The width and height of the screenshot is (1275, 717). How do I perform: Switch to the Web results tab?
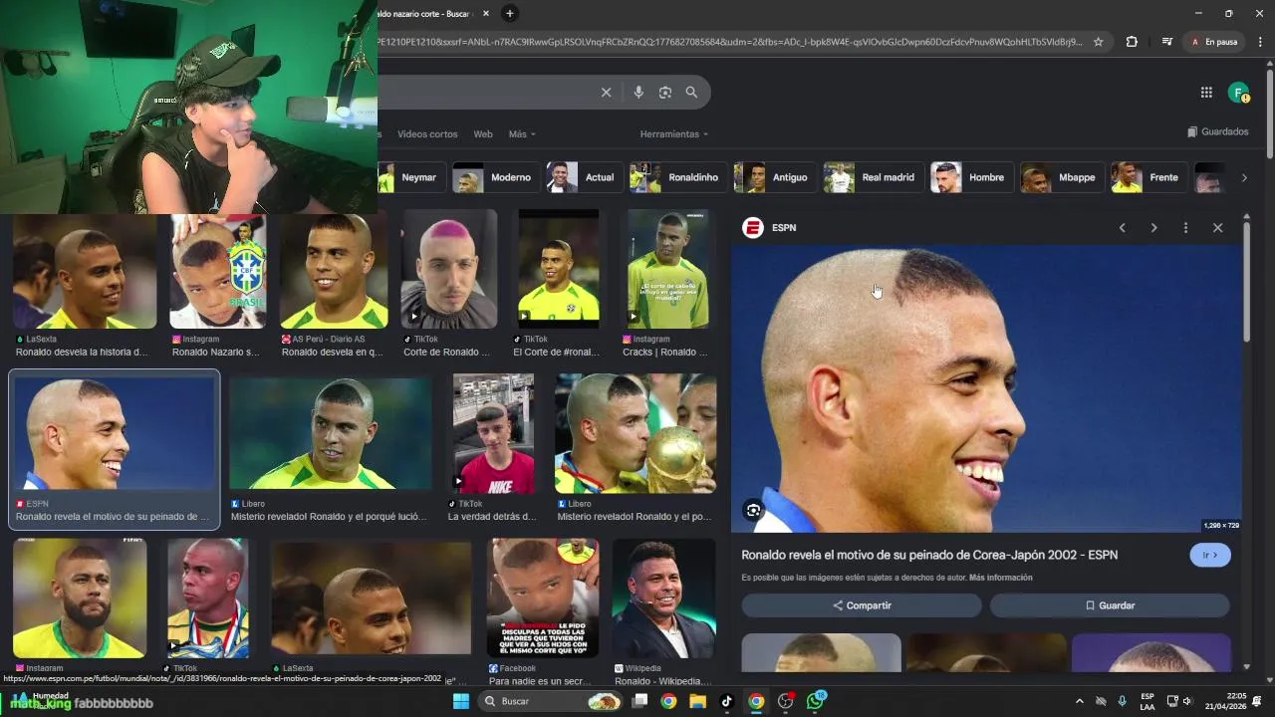point(483,134)
